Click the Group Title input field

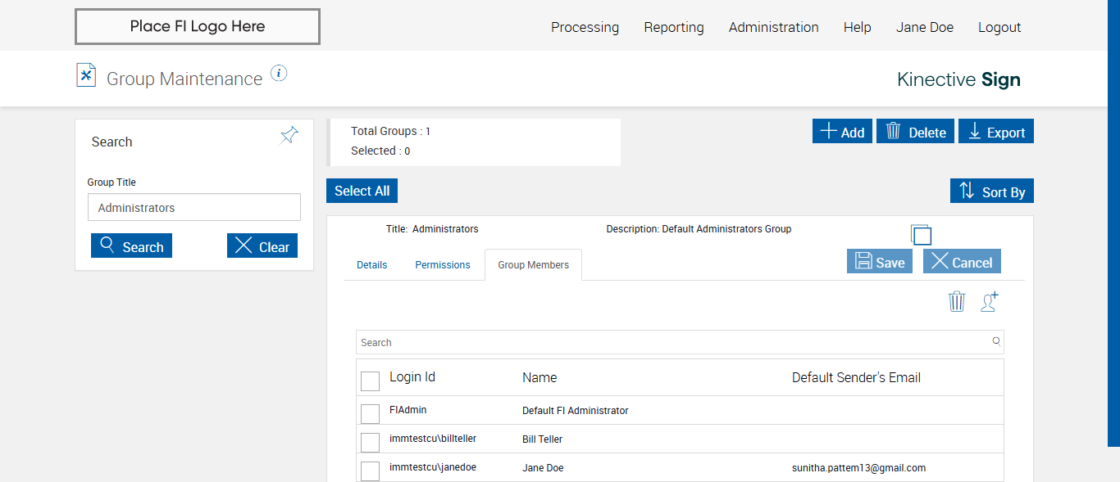coord(194,208)
